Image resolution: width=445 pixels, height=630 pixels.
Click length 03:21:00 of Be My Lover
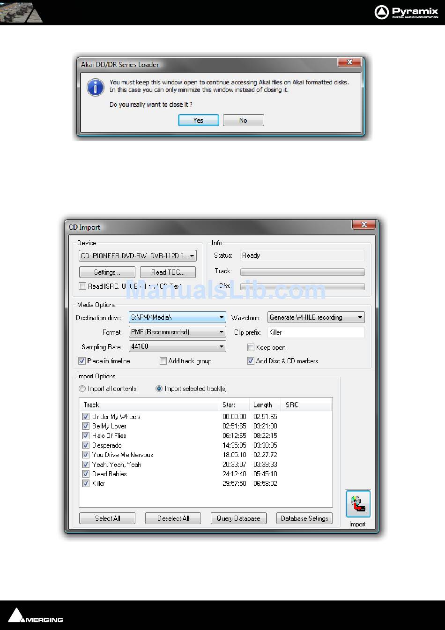click(x=265, y=426)
